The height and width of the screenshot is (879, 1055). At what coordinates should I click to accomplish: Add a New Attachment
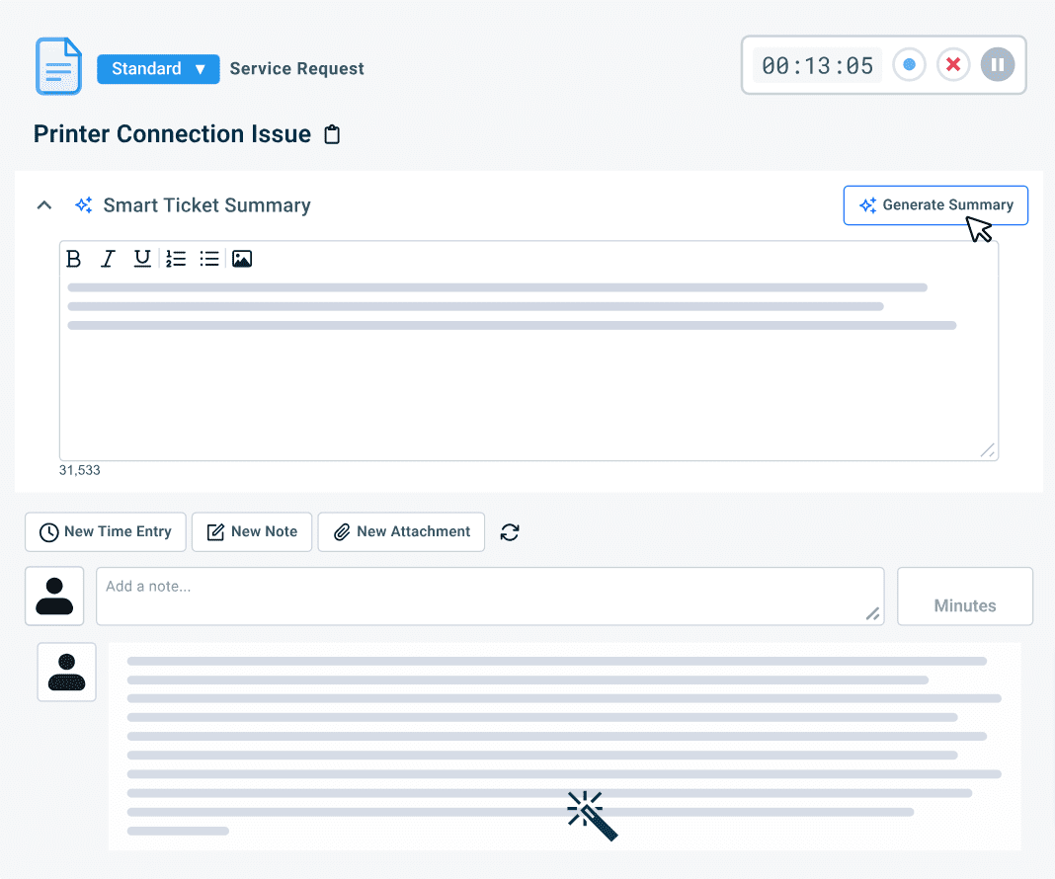401,532
